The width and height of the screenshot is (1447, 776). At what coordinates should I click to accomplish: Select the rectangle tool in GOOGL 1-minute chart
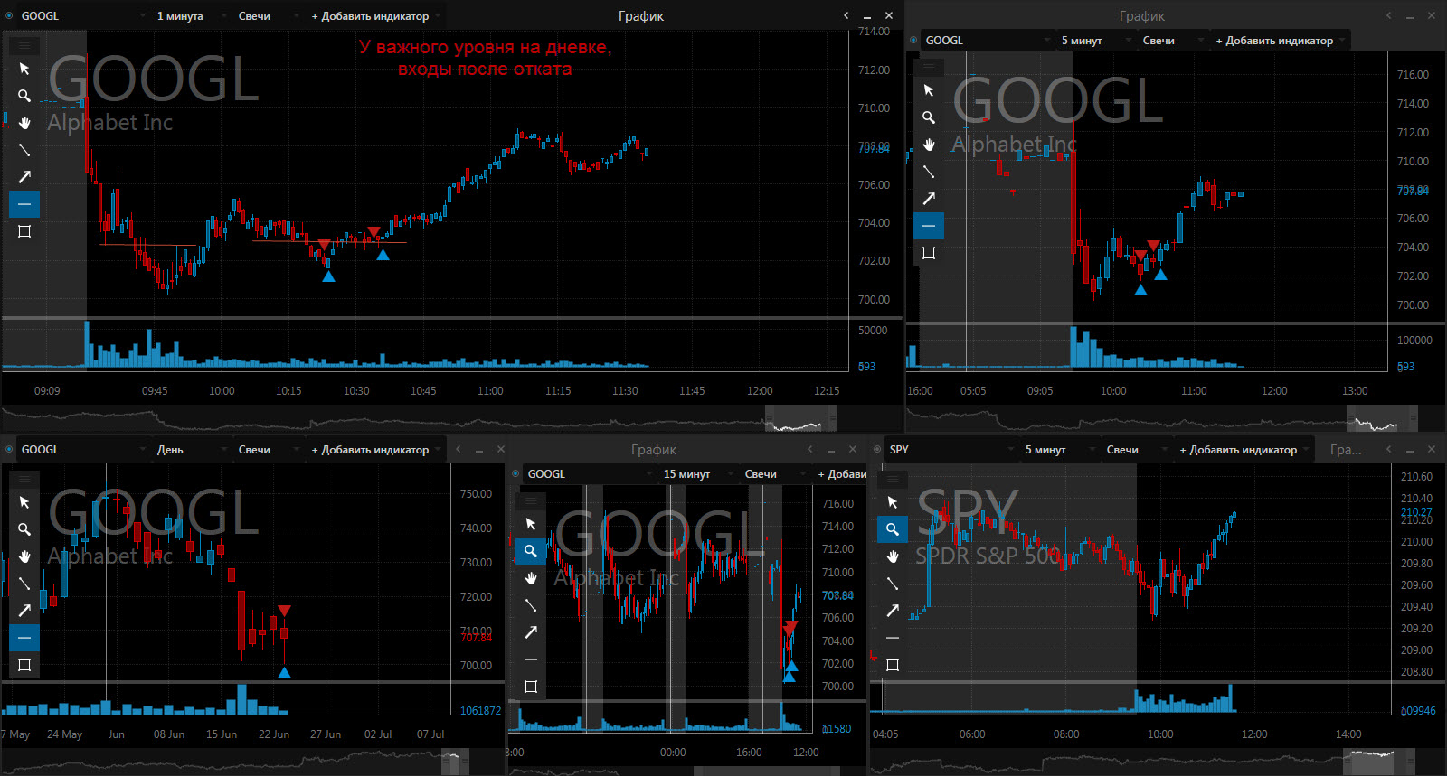[24, 231]
